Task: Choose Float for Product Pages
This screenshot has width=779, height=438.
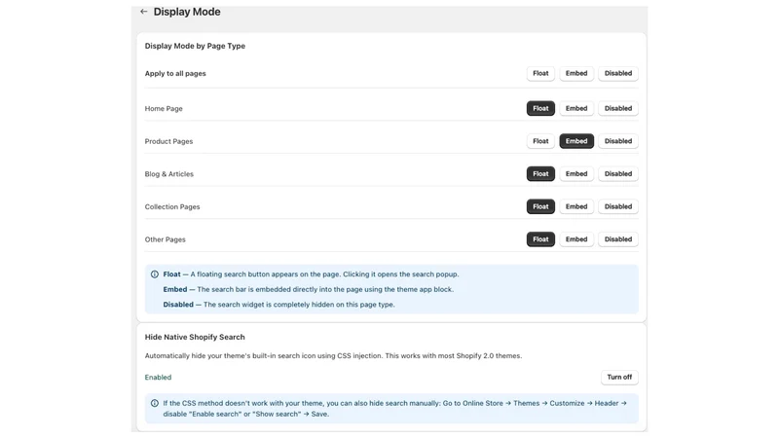Action: coord(540,141)
